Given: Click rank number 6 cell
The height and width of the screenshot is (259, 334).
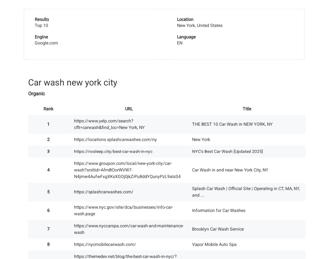Looking at the screenshot, I should 48,211.
